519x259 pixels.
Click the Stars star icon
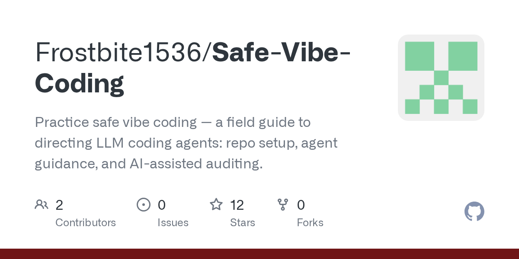[x=216, y=204]
